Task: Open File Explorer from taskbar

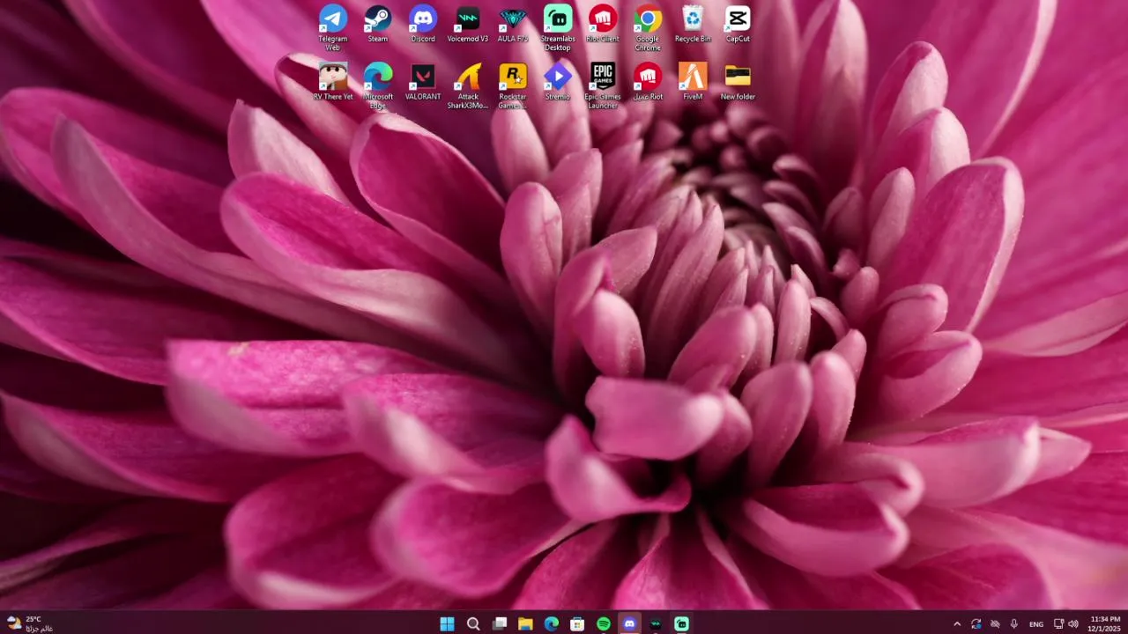Action: click(x=525, y=623)
